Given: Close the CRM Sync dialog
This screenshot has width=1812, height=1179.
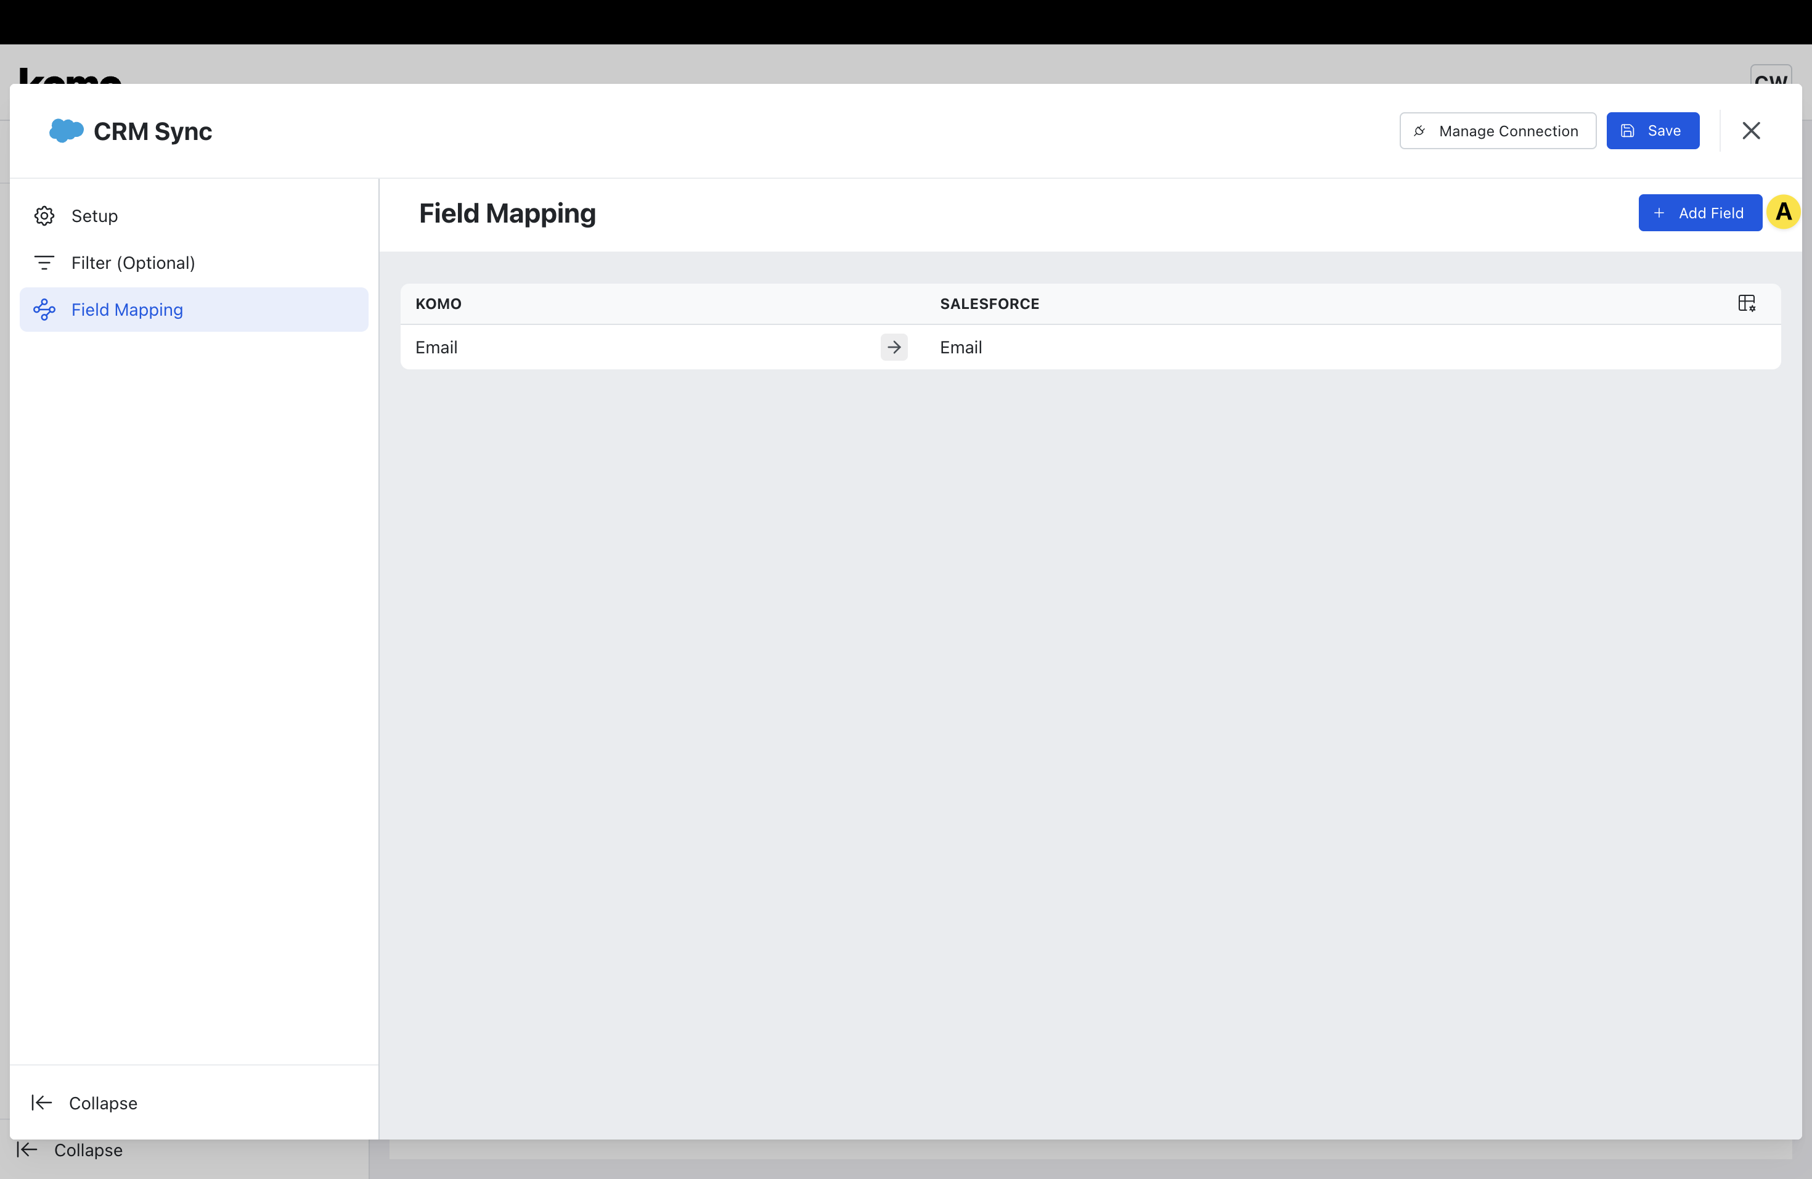Looking at the screenshot, I should [1751, 131].
